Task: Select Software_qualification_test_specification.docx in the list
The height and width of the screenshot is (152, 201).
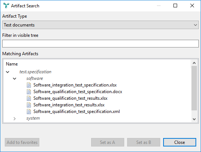Action: [78, 92]
